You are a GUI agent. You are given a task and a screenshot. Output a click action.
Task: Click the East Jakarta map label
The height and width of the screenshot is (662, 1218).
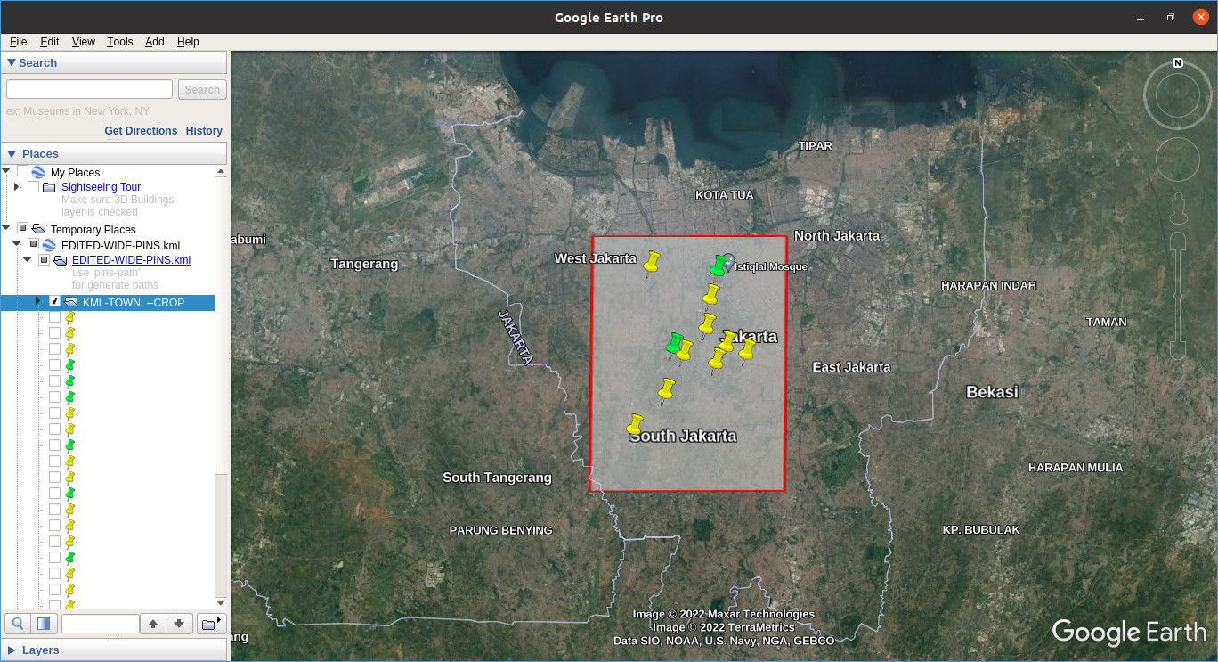[851, 367]
